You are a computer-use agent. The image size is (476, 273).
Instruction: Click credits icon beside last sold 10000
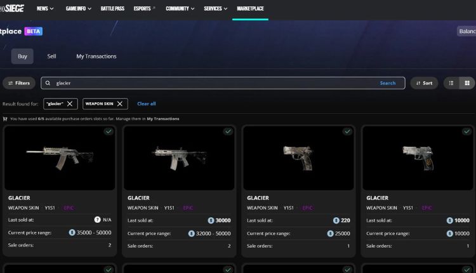click(449, 220)
